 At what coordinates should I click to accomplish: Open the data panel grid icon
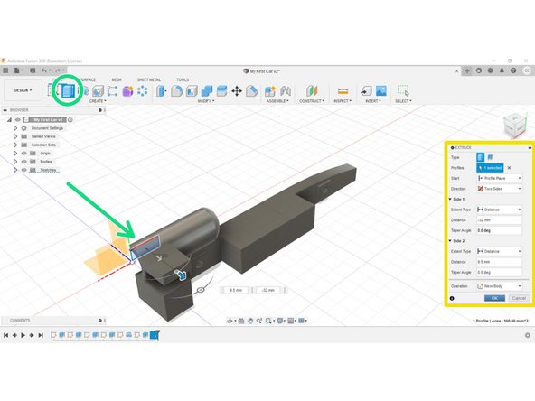coord(5,70)
